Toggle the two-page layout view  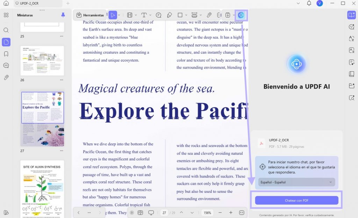click(140, 212)
